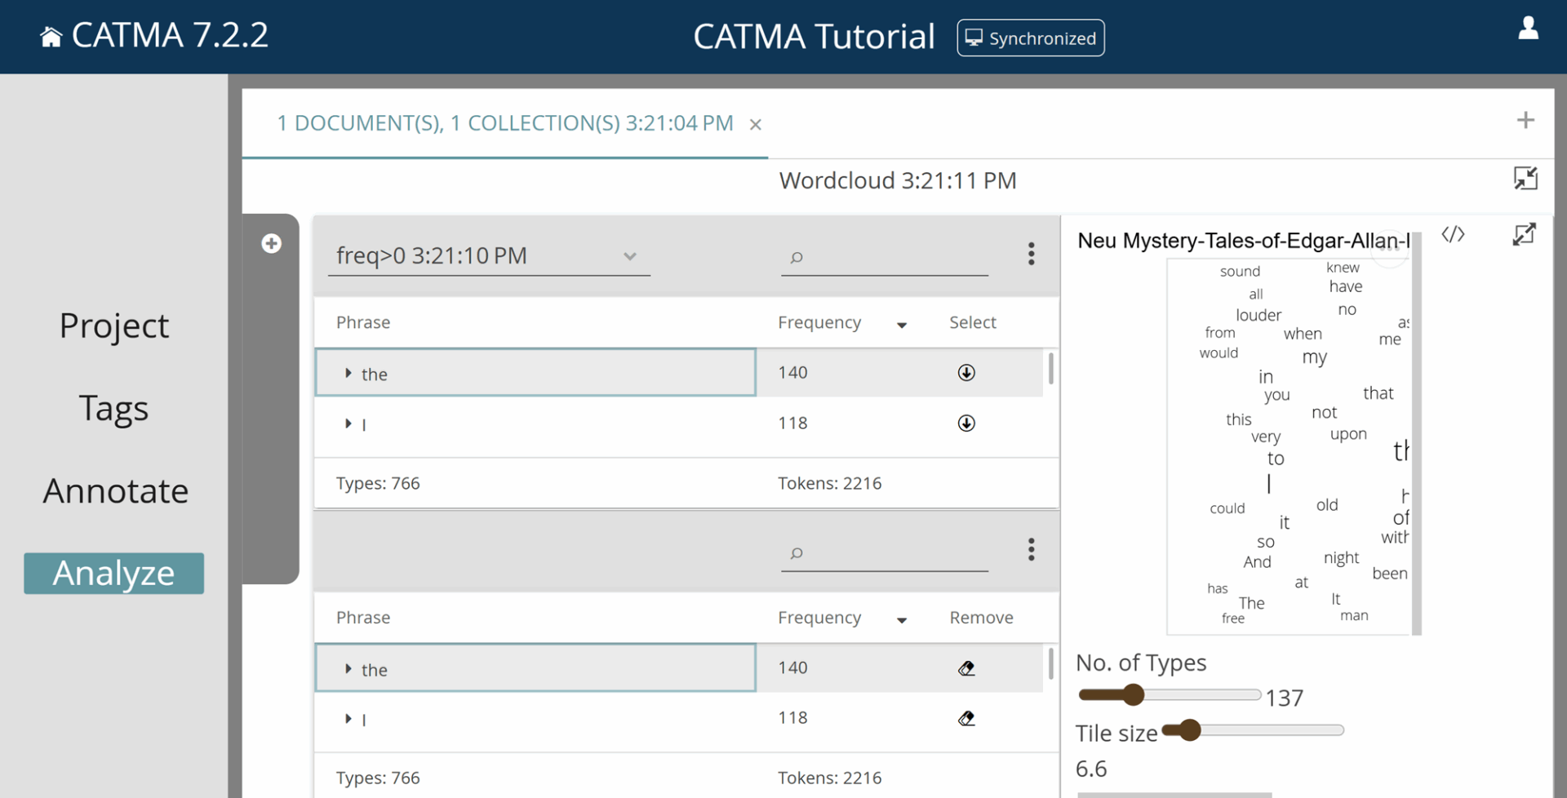Click top table scrollbar
The width and height of the screenshot is (1567, 798).
(1050, 368)
